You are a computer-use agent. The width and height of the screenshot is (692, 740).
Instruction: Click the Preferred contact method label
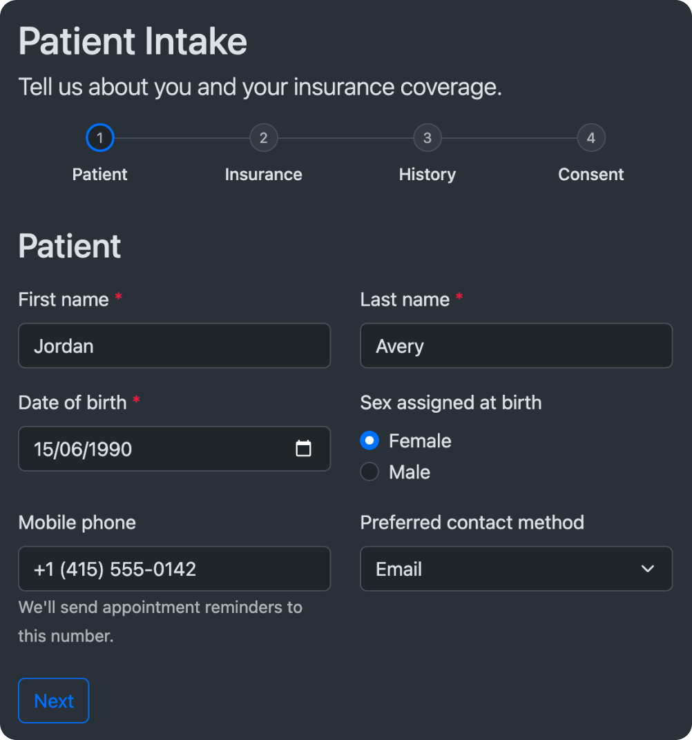coord(472,523)
